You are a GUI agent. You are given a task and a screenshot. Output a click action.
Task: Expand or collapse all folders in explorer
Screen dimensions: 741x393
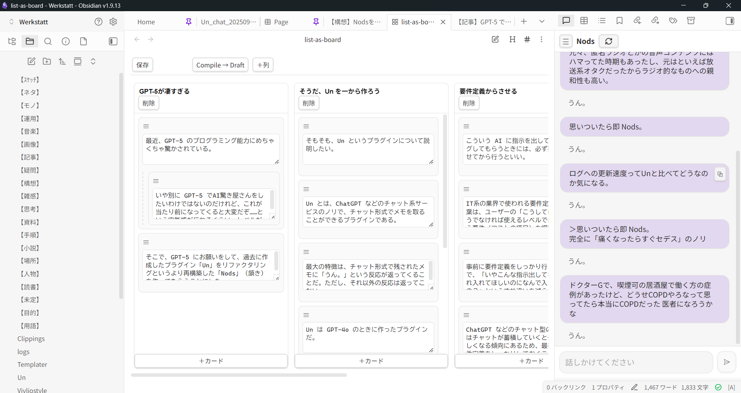[93, 61]
